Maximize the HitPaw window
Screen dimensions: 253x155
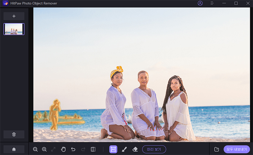tap(236, 3)
